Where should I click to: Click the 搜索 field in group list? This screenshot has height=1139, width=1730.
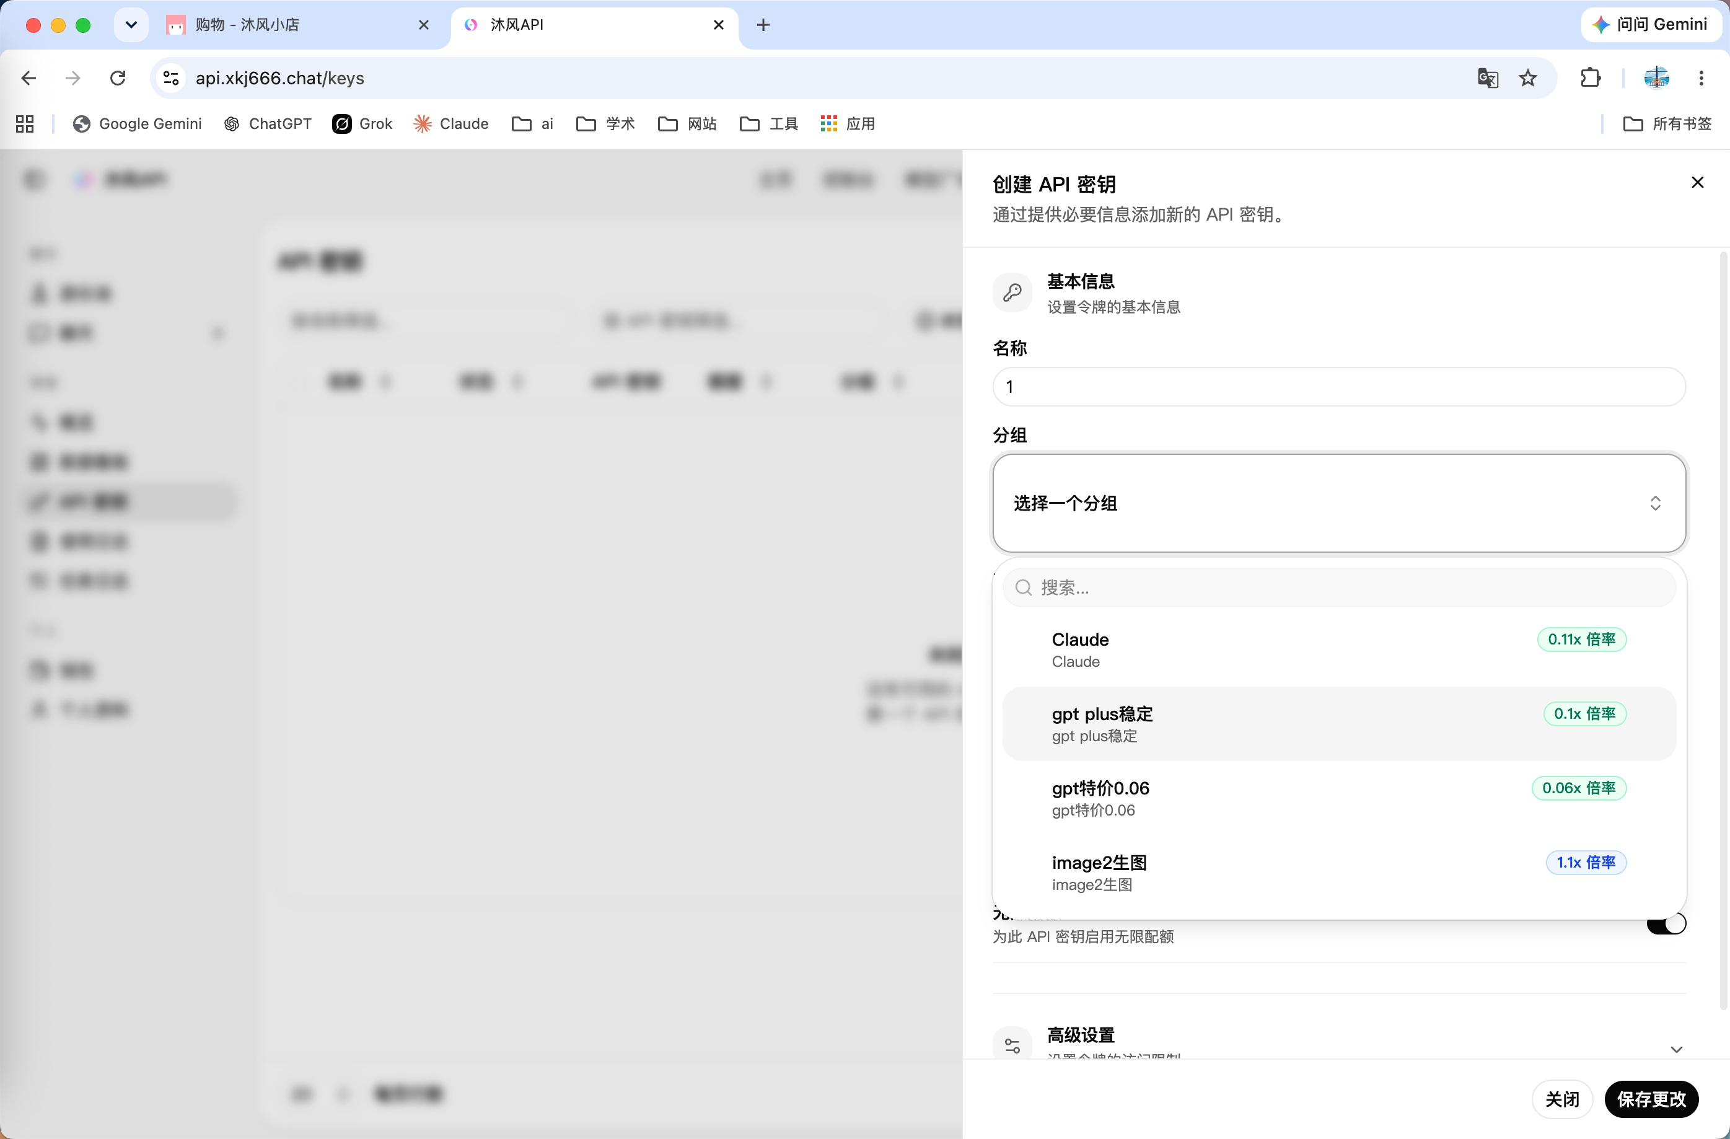pyautogui.click(x=1339, y=587)
